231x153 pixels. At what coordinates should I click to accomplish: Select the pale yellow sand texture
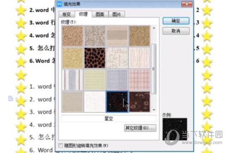[x=72, y=58]
